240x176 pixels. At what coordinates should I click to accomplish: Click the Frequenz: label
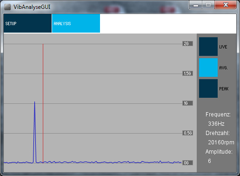218,115
